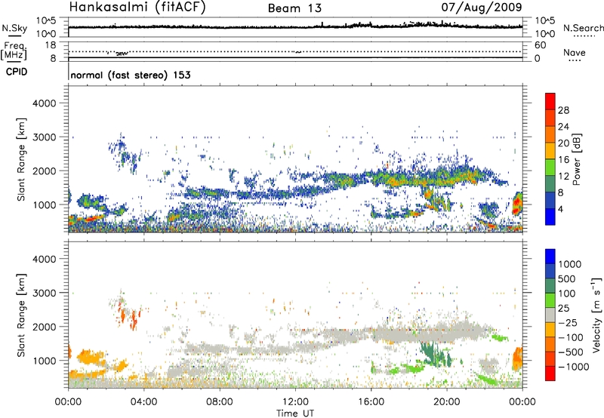Click the '20:00' time tick label

(446, 401)
